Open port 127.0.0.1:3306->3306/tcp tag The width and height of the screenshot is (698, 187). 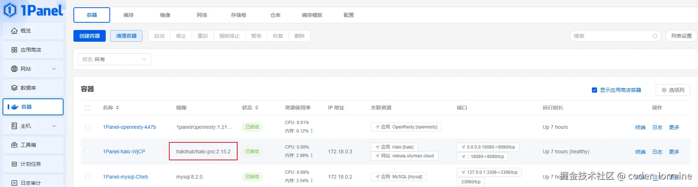(x=489, y=172)
